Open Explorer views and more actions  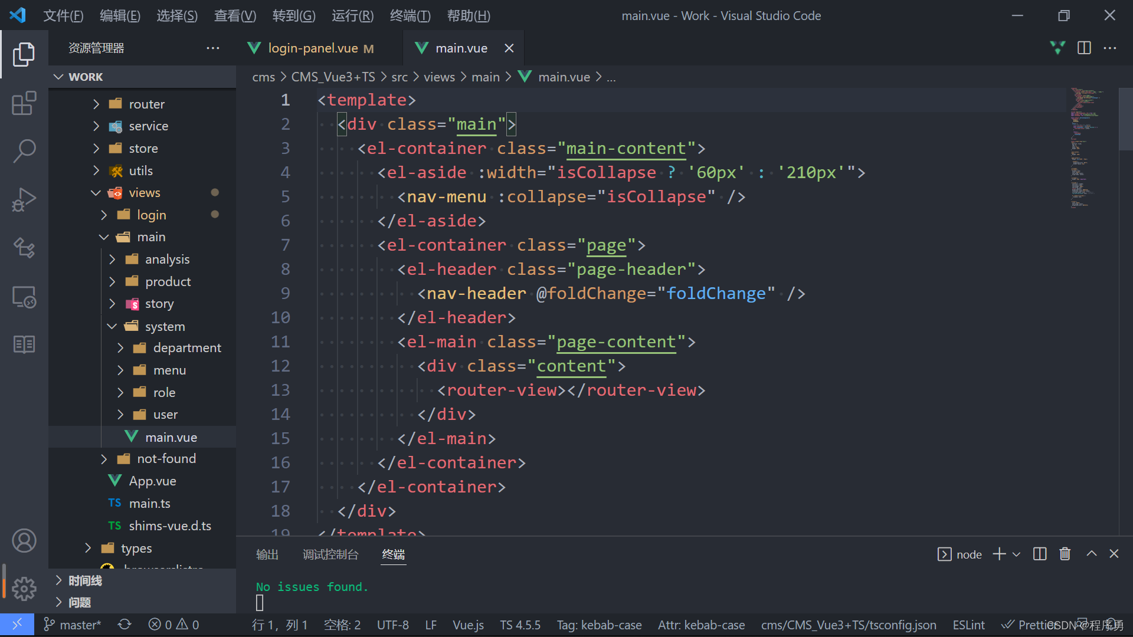point(213,48)
